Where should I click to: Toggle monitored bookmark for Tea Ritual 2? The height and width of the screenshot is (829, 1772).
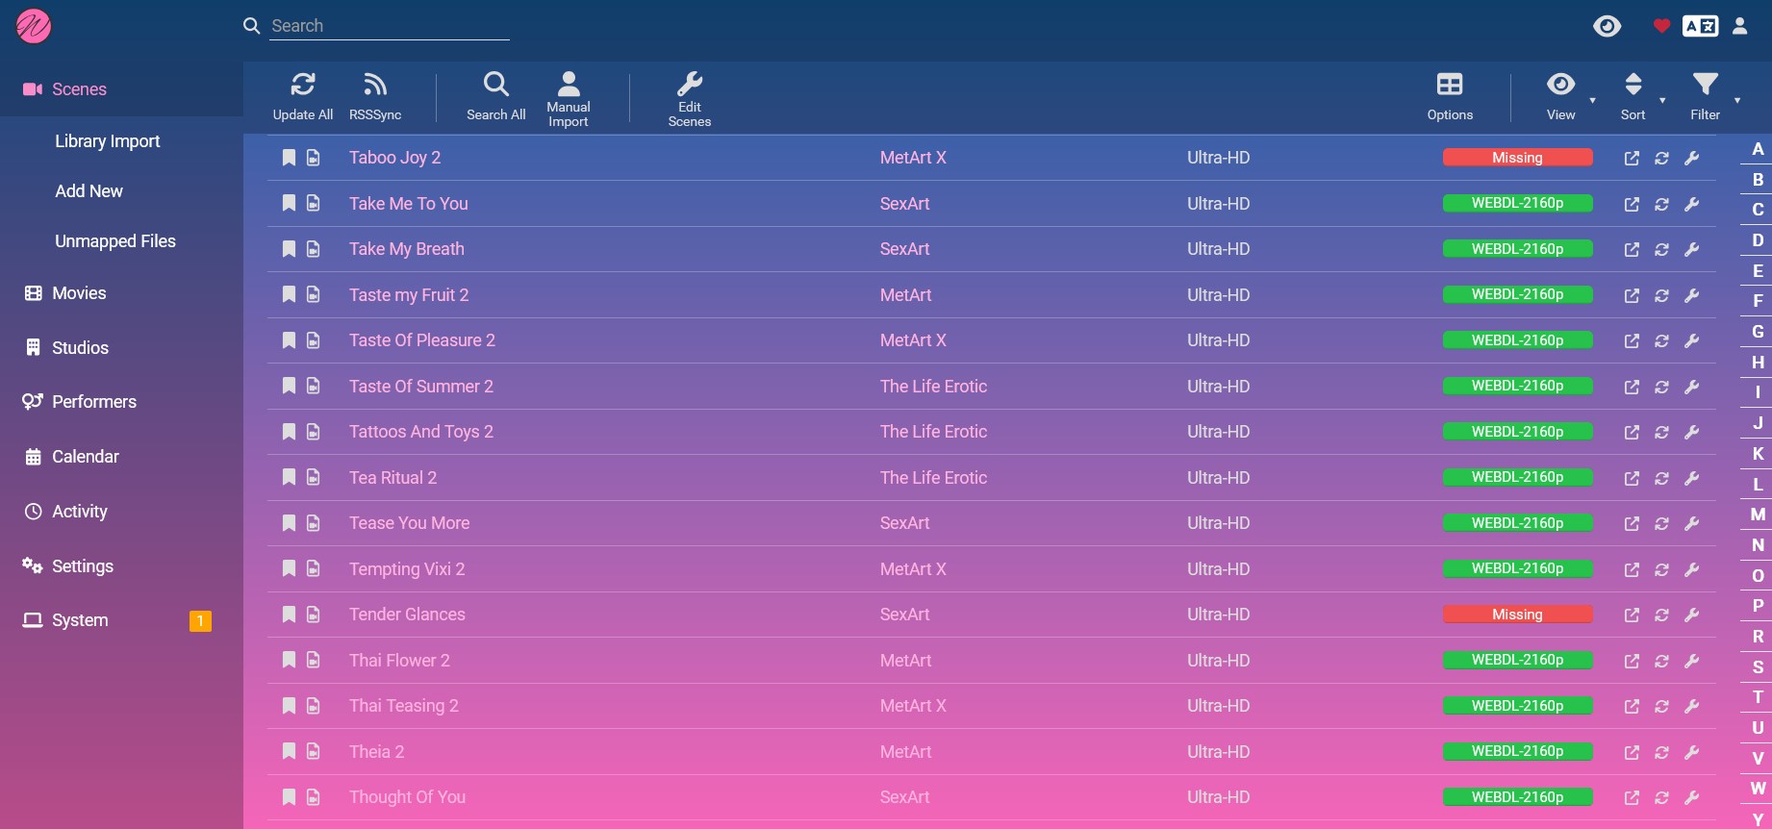(x=289, y=477)
